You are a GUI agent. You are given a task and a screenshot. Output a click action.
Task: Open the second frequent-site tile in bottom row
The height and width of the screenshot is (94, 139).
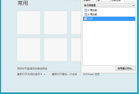point(56,50)
